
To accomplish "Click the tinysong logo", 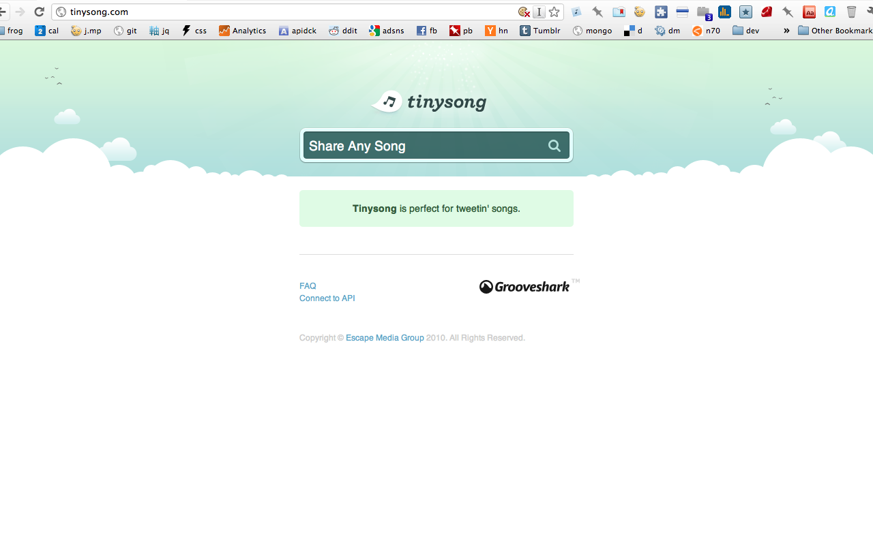I will (430, 102).
